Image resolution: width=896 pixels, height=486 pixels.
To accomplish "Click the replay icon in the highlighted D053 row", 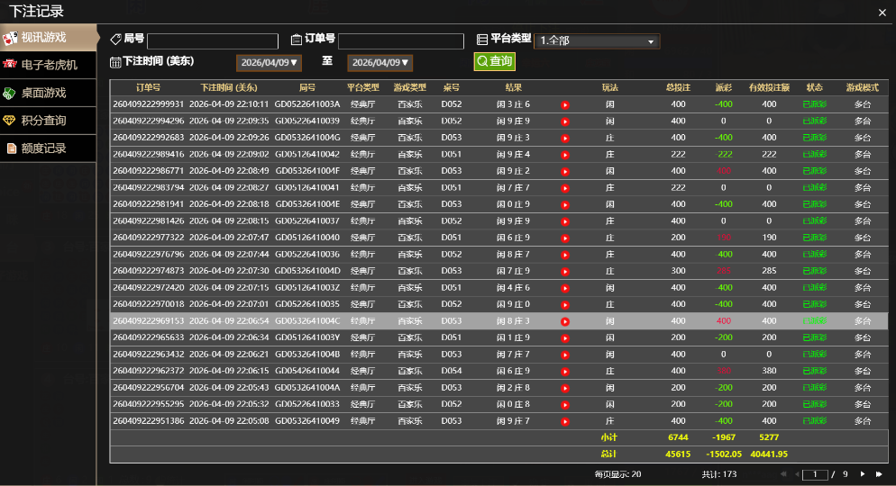I will tap(565, 321).
